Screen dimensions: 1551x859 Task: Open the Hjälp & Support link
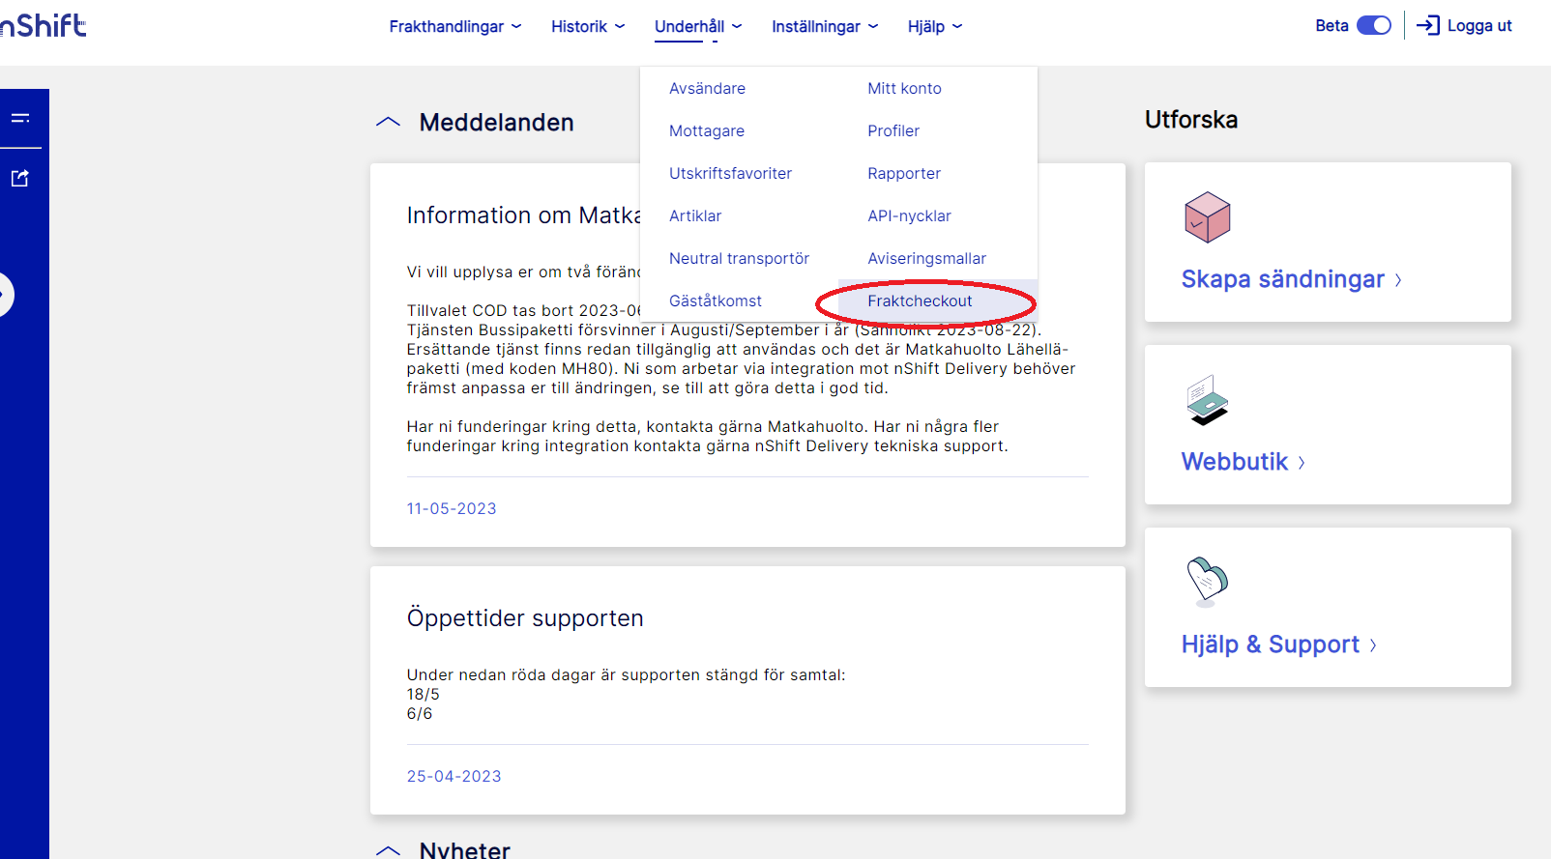coord(1278,644)
